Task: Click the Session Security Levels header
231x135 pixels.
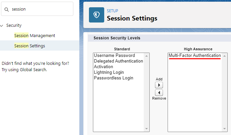Action: [117, 38]
